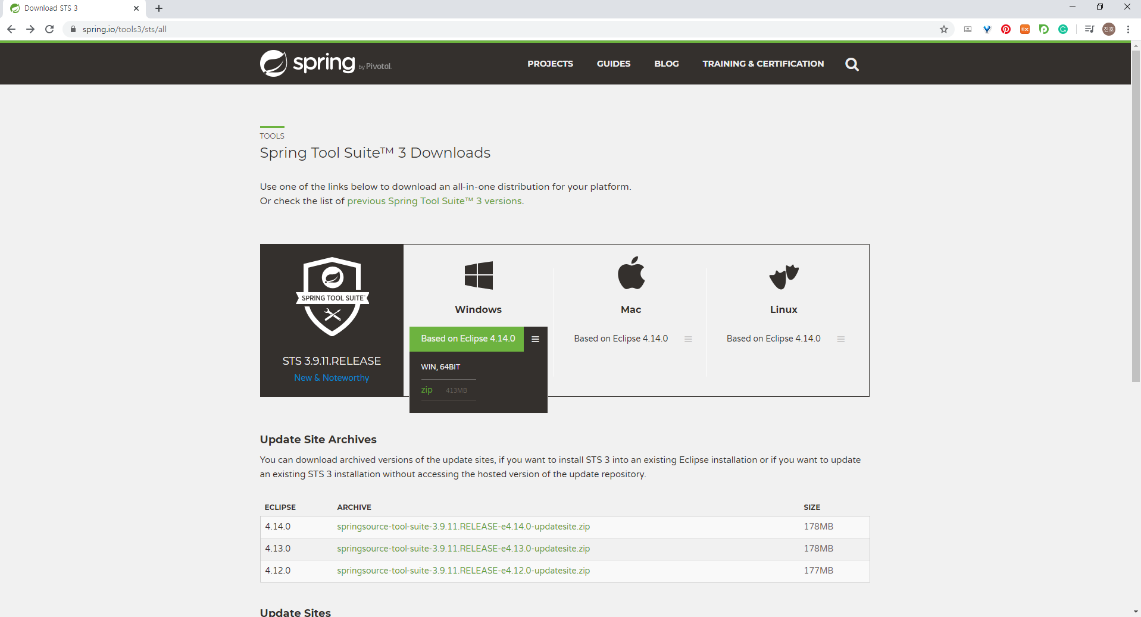
Task: Expand Linux Eclipse 4.14.0 hamburger menu
Action: (841, 339)
